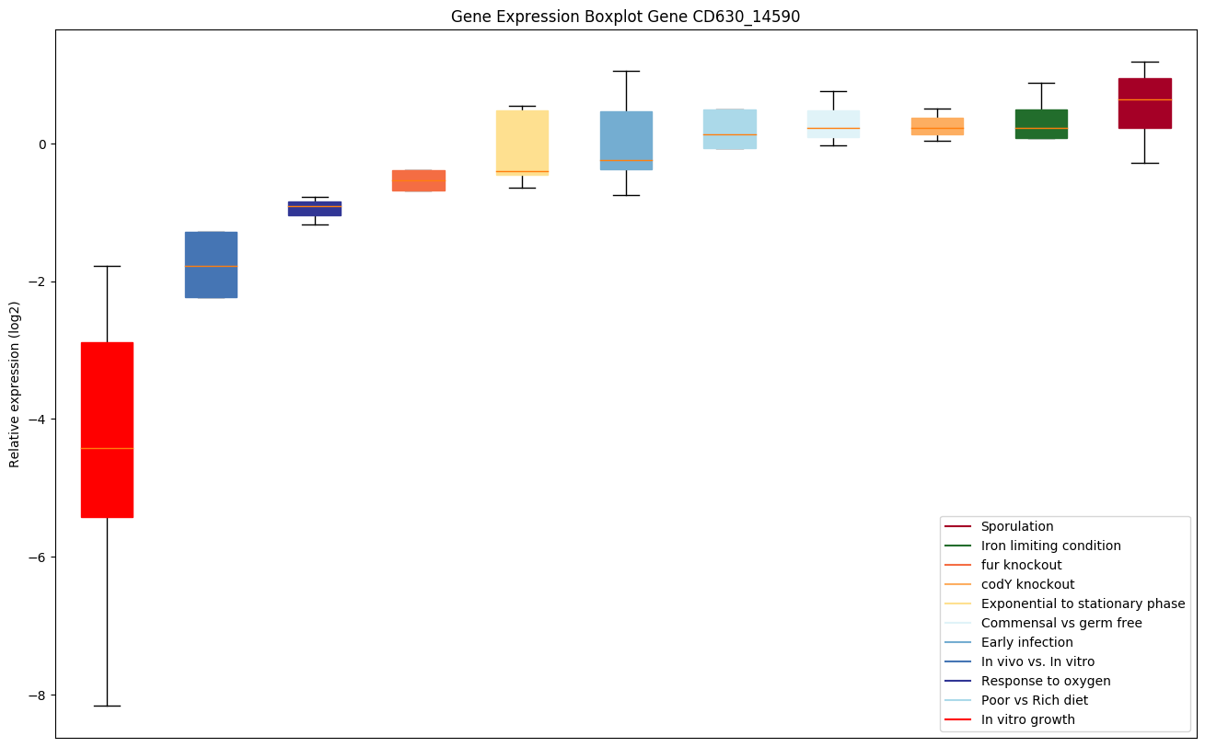Click Exponential to stationary phase legend text

pos(1083,603)
